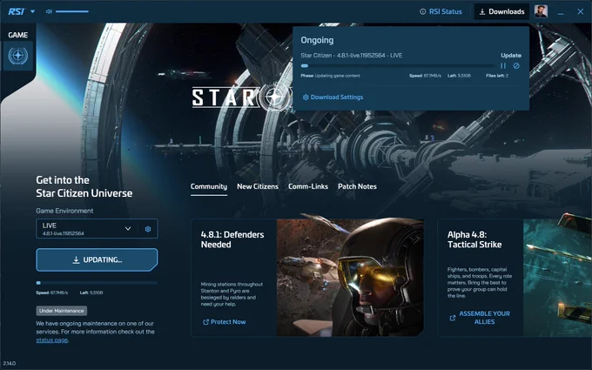
Task: Open the LIVE game environment dropdown
Action: (87, 229)
